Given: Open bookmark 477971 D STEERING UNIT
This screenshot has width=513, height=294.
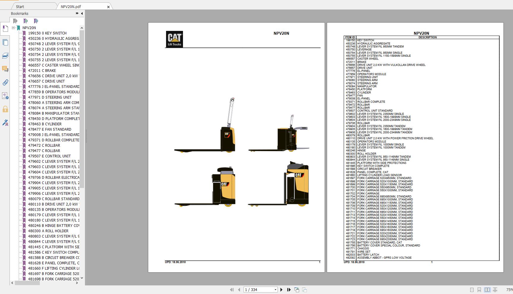Looking at the screenshot, I should coord(50,97).
